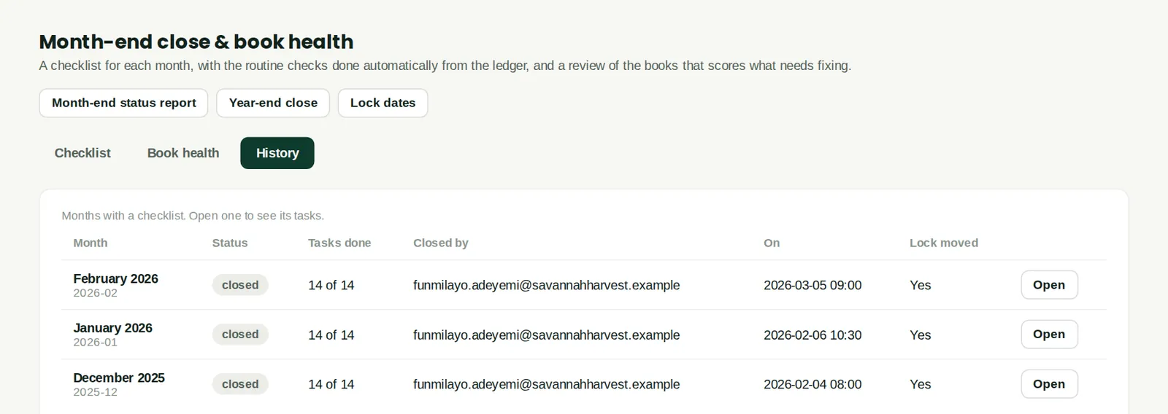Click the Status column header
This screenshot has height=414, width=1168.
click(x=230, y=243)
